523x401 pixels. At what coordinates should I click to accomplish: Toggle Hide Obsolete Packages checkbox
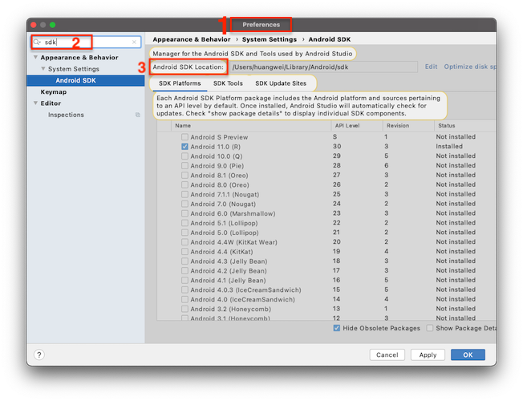(x=337, y=328)
